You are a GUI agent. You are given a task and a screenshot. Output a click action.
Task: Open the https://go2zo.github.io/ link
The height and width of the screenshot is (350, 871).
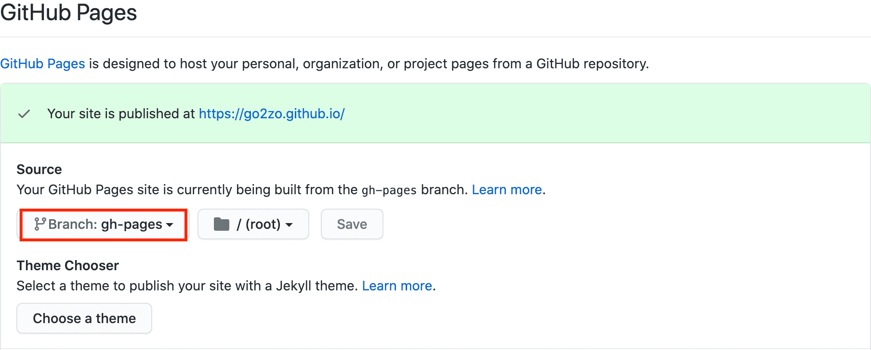(x=272, y=114)
